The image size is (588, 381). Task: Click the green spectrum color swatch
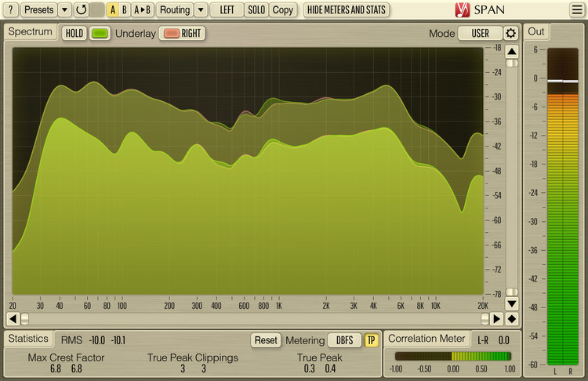100,34
